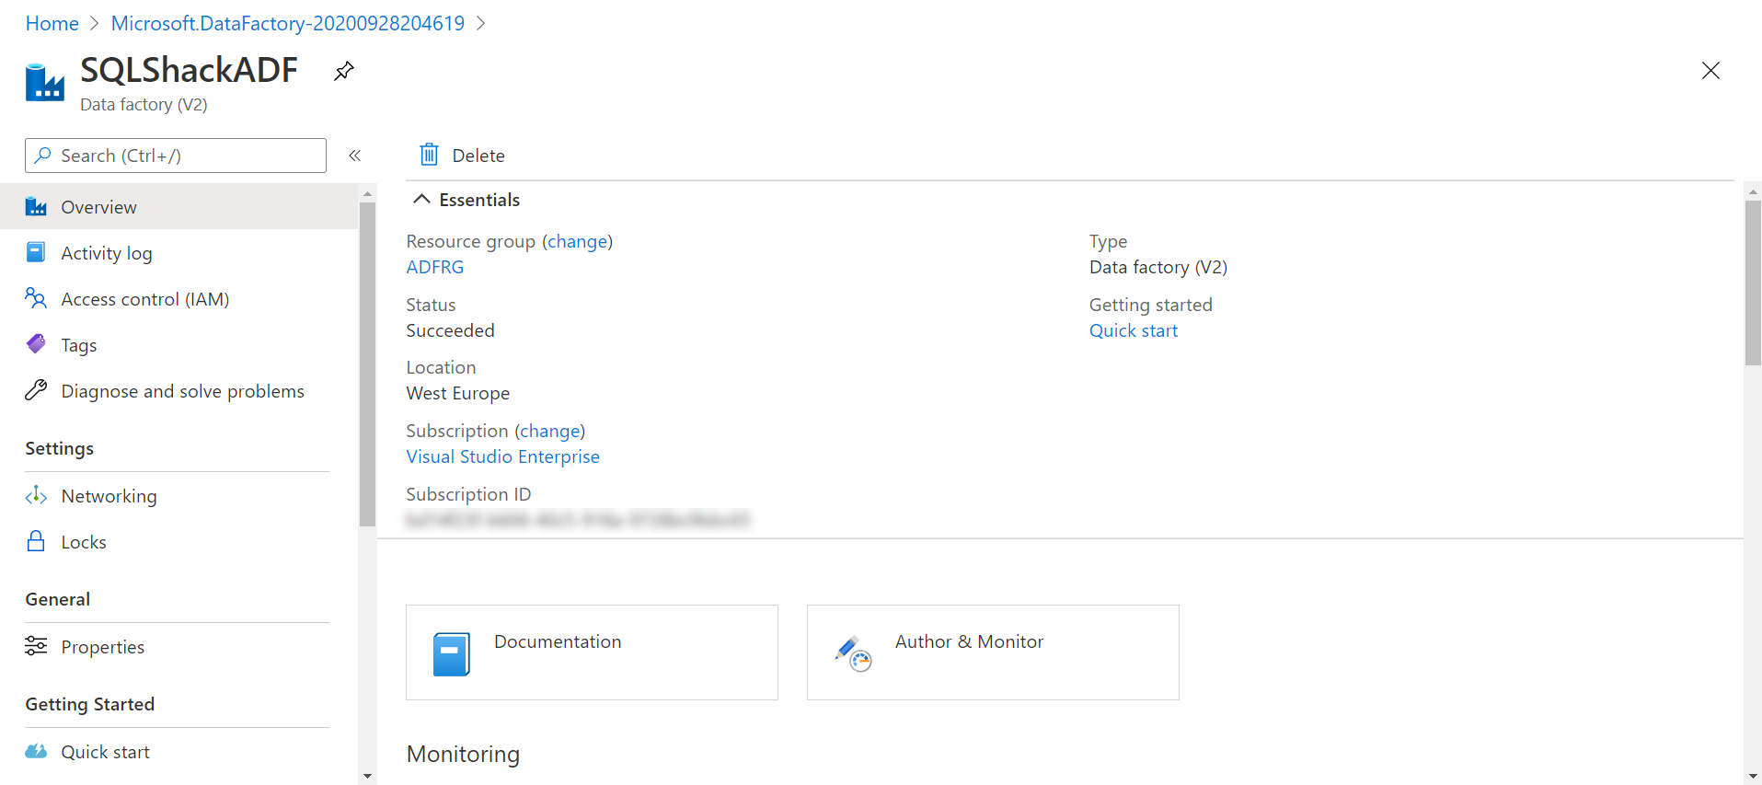
Task: Click sidebar scrollbar down arrow
Action: pos(367,776)
